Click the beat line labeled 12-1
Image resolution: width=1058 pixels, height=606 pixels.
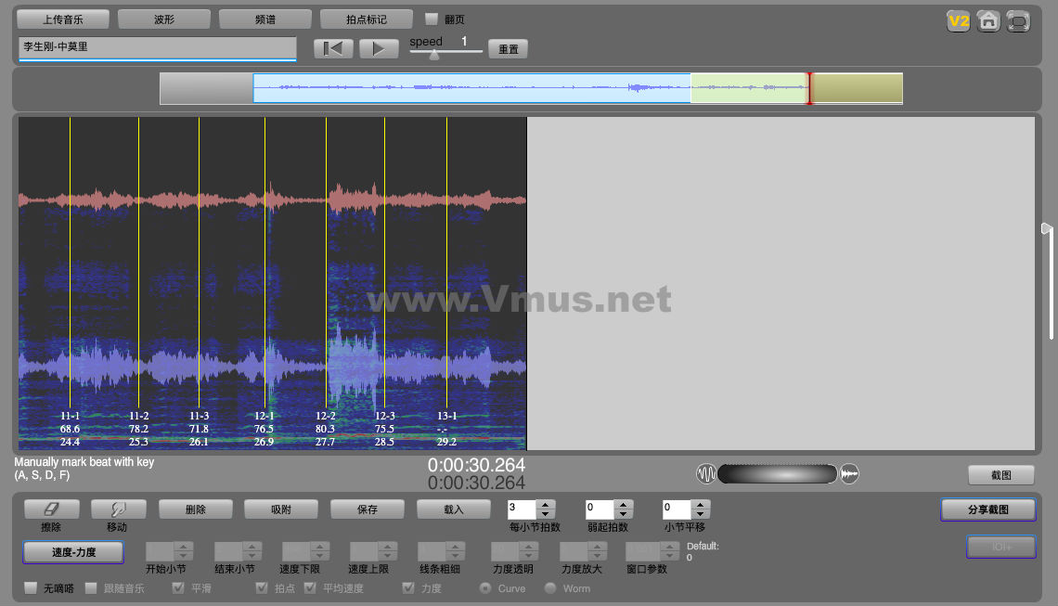tap(265, 264)
